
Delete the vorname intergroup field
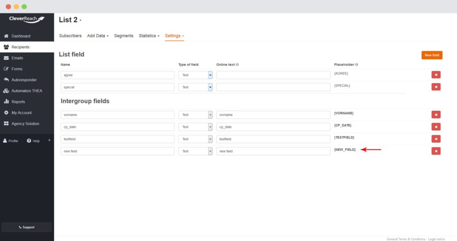pyautogui.click(x=436, y=115)
